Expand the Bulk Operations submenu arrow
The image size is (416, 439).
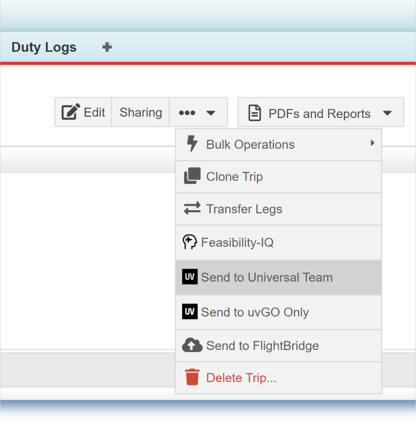coord(372,143)
